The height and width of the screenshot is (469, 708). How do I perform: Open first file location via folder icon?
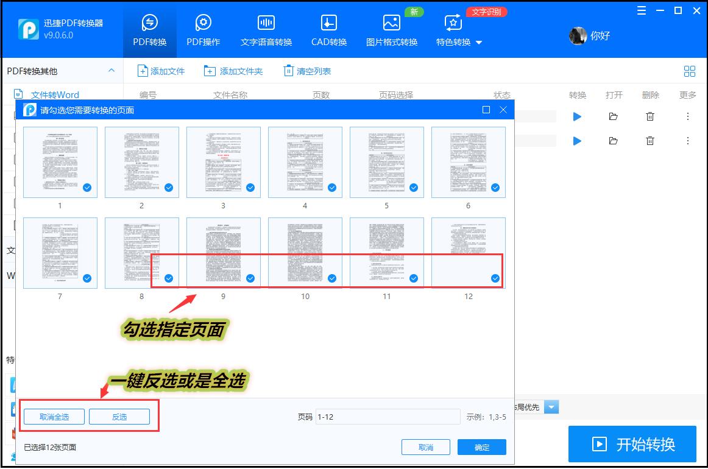click(614, 116)
